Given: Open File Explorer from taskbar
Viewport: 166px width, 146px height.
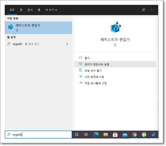Looking at the screenshot, I should 105,135.
